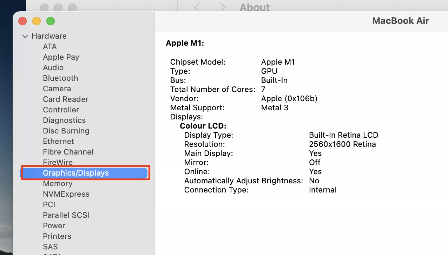Select Printers in the hardware list
This screenshot has height=255, width=448.
57,236
